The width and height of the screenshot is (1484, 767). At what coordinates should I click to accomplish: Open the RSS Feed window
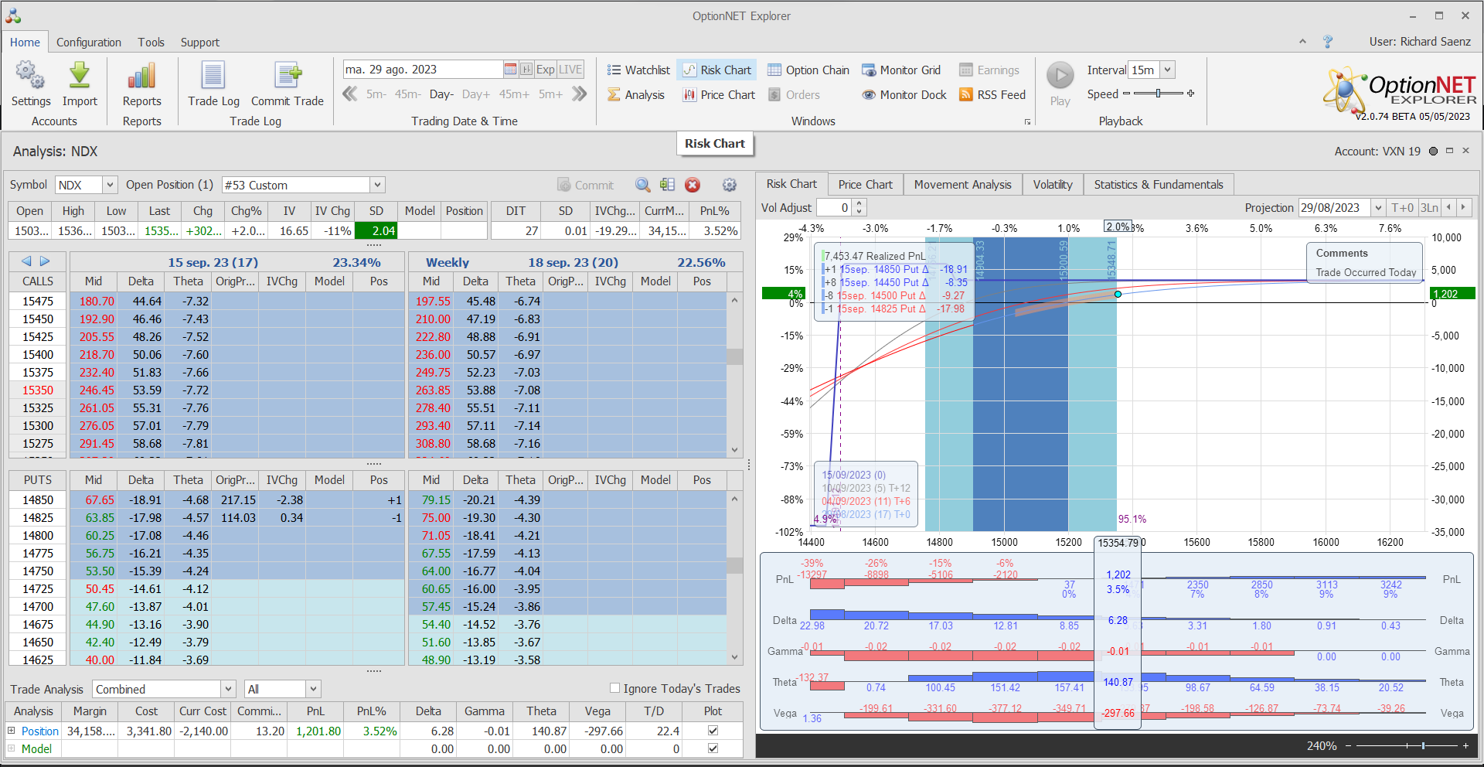(992, 95)
